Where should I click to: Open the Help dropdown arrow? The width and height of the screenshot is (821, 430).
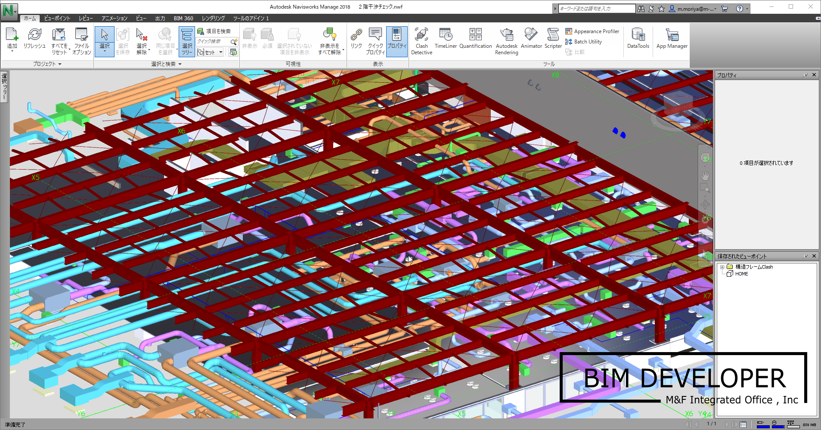tap(747, 9)
